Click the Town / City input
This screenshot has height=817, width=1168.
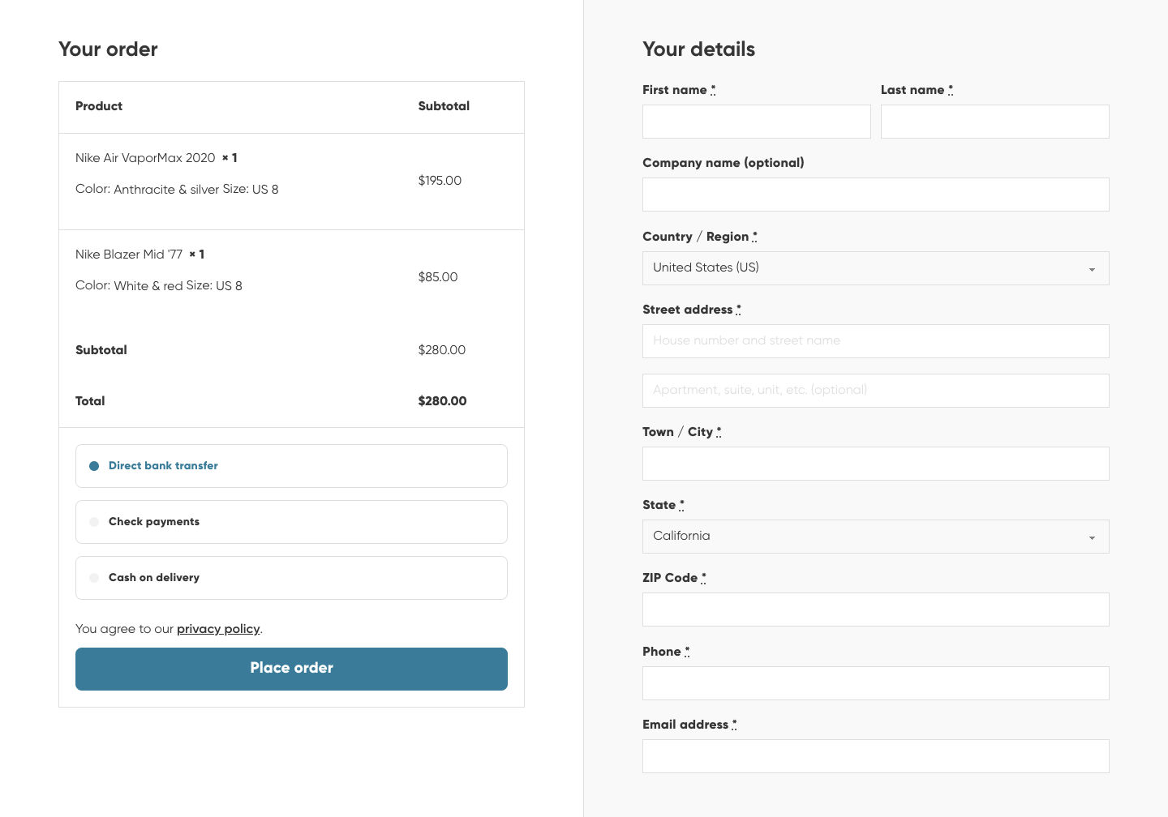(875, 464)
